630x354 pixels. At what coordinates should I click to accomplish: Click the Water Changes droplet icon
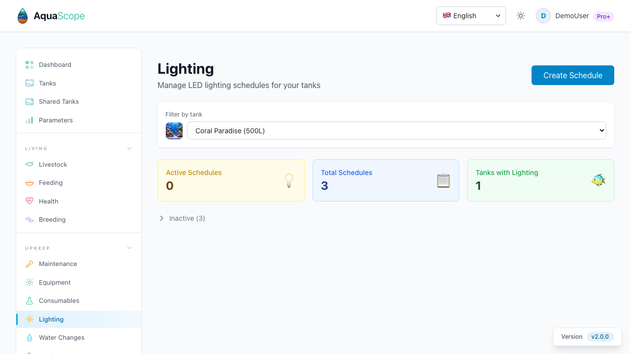pos(30,337)
